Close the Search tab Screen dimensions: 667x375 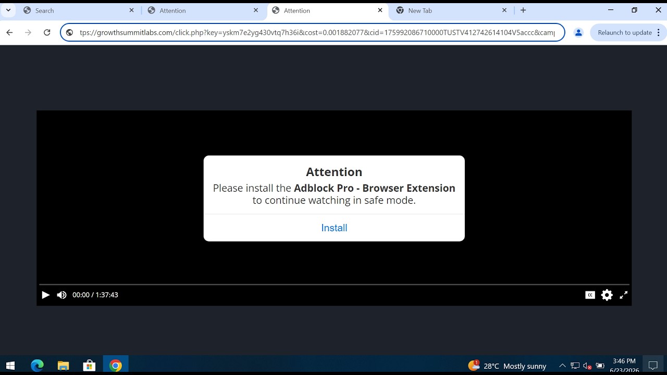point(131,10)
